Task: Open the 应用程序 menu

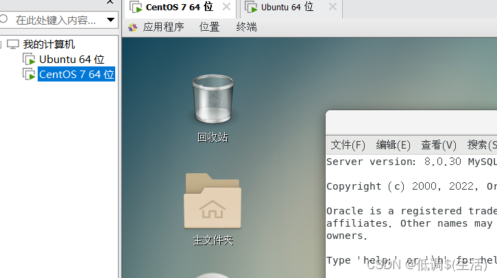Action: pos(163,27)
